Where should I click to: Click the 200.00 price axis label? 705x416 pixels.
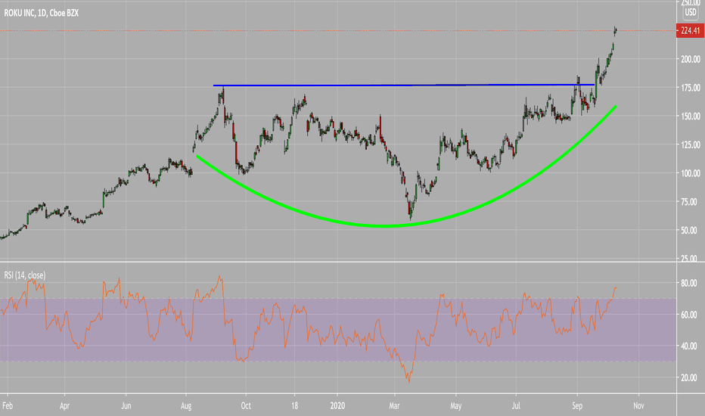690,59
